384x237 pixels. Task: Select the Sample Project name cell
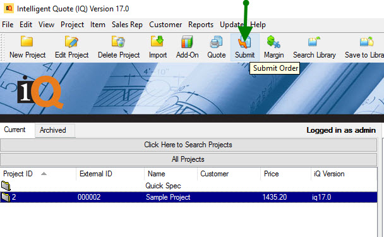point(168,197)
